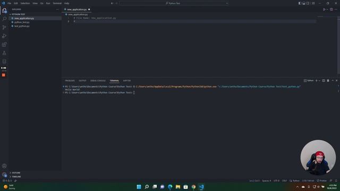The width and height of the screenshot is (340, 191).
Task: Open the View menu
Action: tap(35, 3)
